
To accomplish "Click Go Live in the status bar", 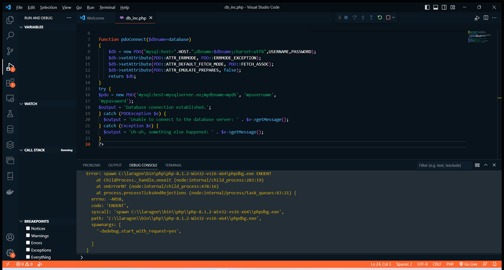I will coord(468,264).
